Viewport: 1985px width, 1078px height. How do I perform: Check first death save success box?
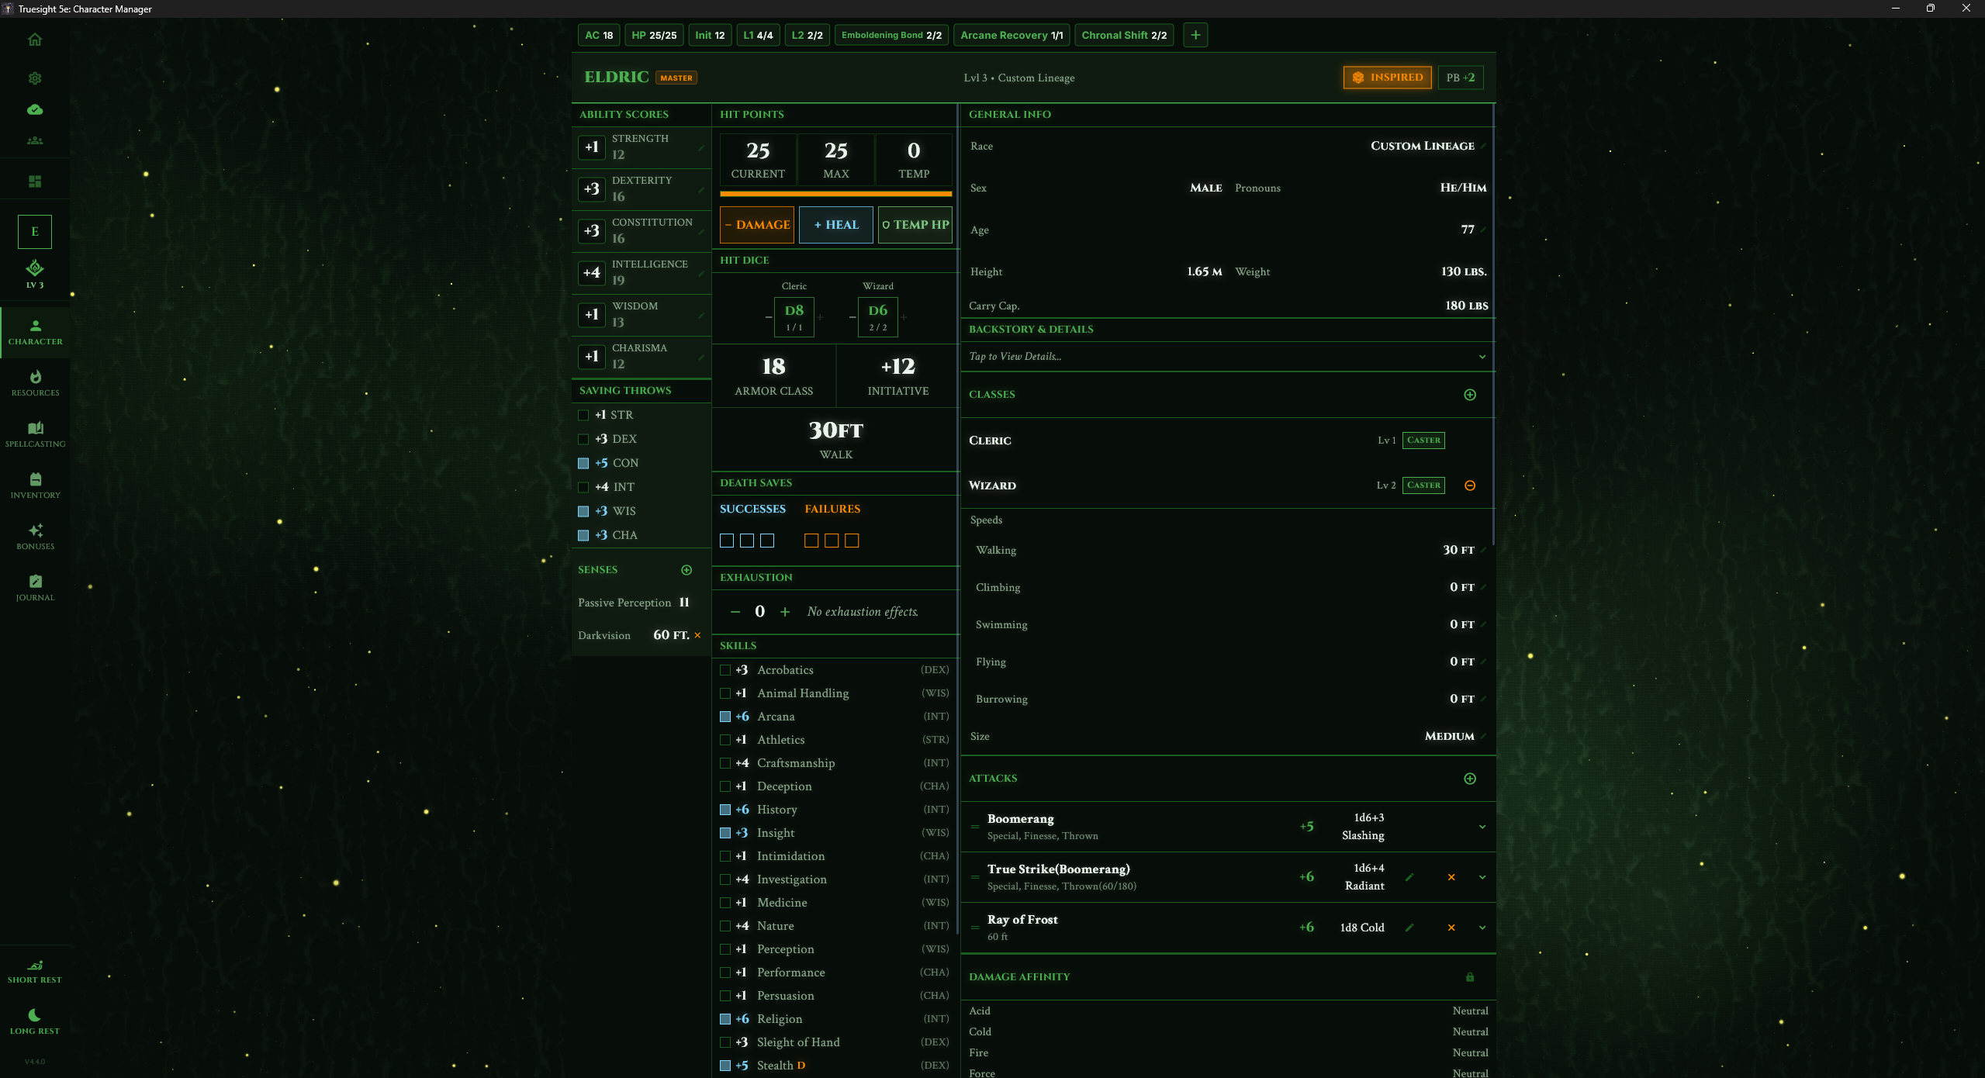pyautogui.click(x=727, y=541)
